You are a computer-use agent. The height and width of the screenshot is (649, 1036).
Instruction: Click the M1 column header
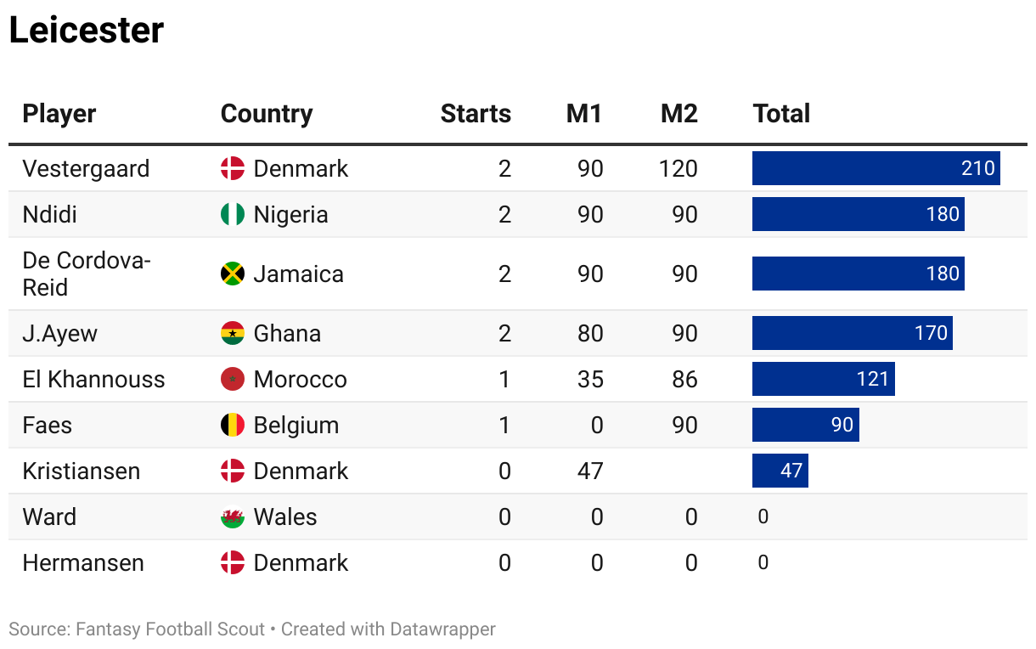click(584, 114)
